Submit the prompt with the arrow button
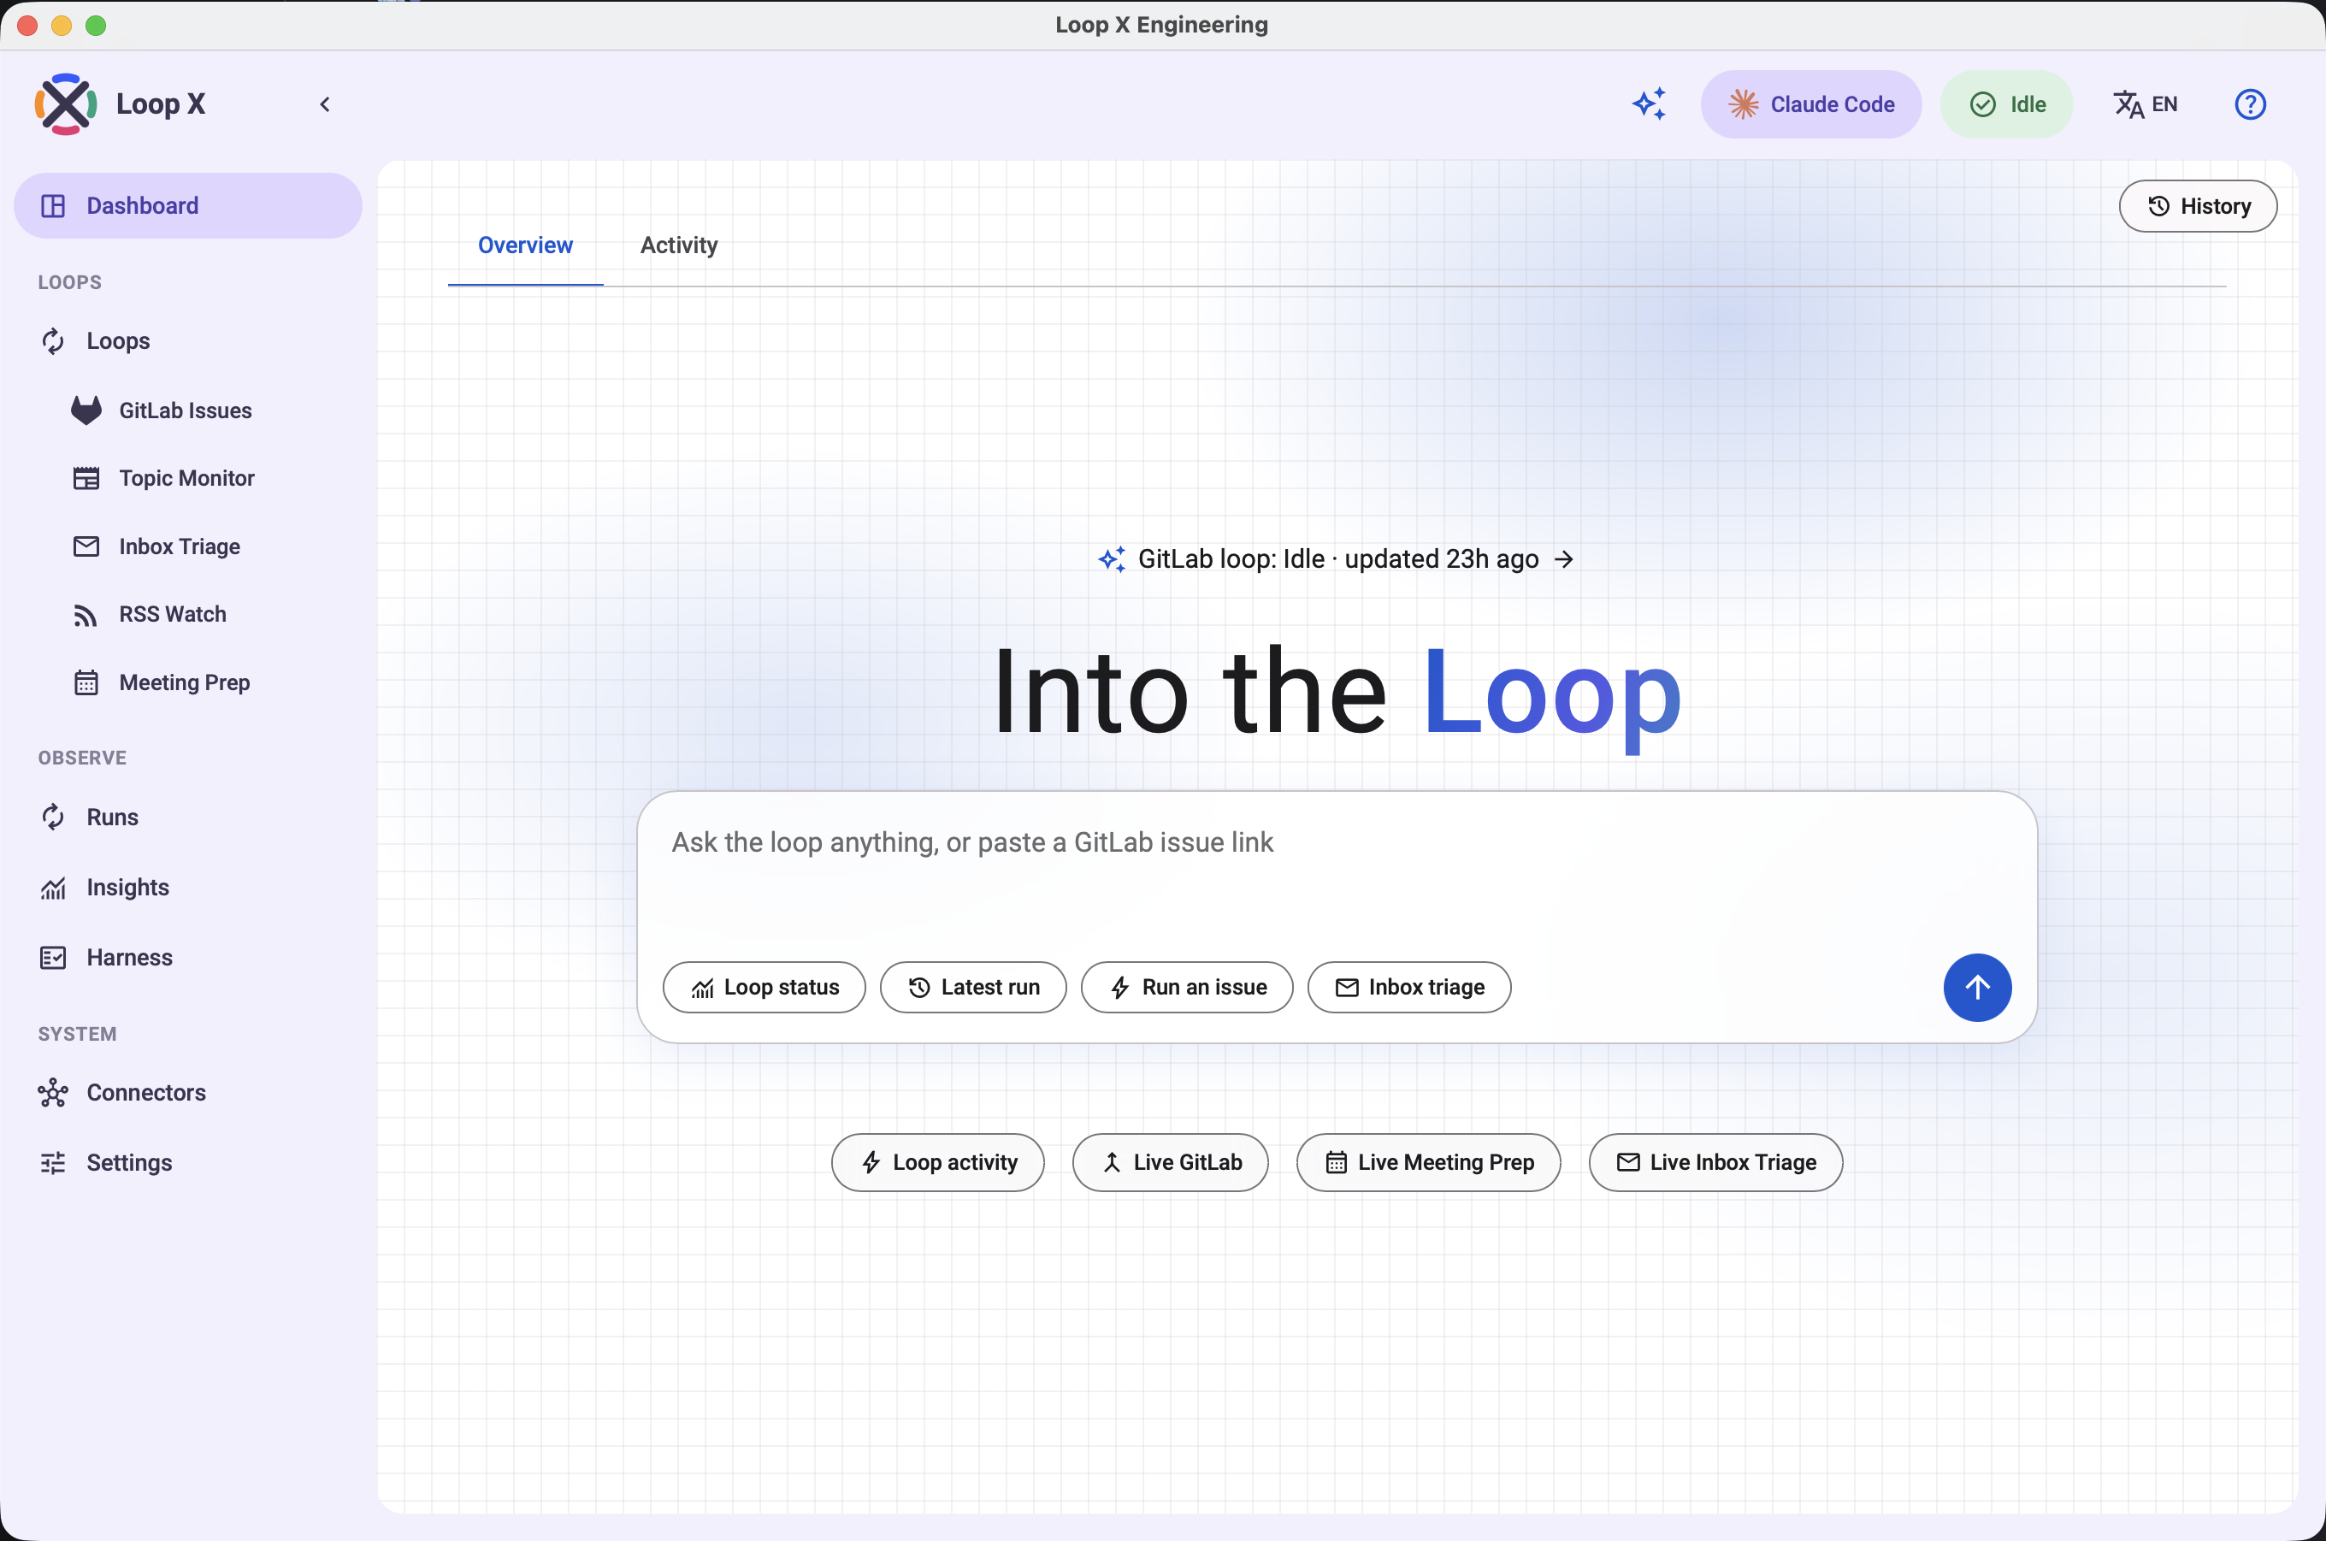Image resolution: width=2326 pixels, height=1541 pixels. (x=1977, y=988)
